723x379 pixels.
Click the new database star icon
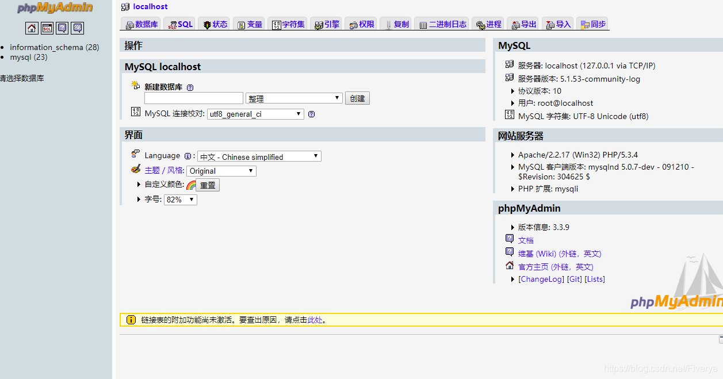136,85
